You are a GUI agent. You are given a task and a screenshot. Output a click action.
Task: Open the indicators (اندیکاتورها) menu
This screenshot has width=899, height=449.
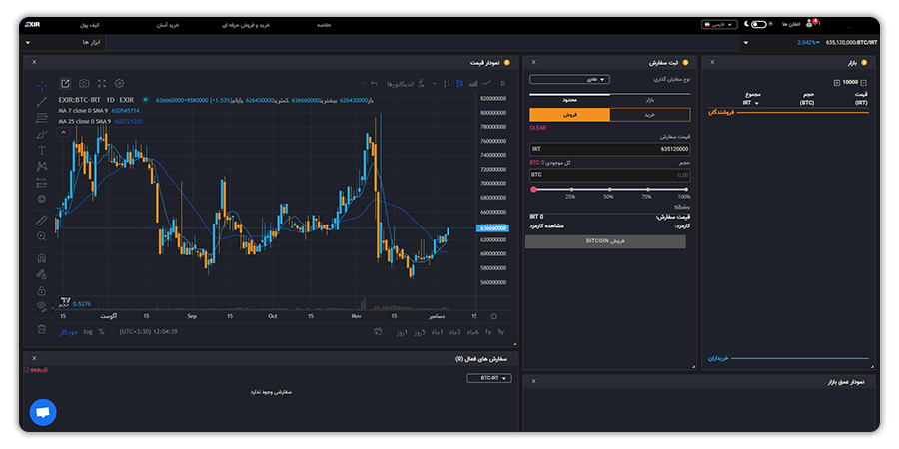click(x=405, y=84)
